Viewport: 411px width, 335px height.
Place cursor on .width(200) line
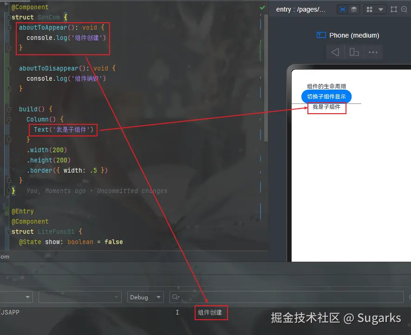46,150
